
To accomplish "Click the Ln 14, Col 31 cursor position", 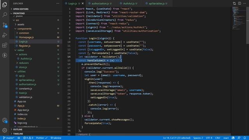I will click(x=177, y=138).
